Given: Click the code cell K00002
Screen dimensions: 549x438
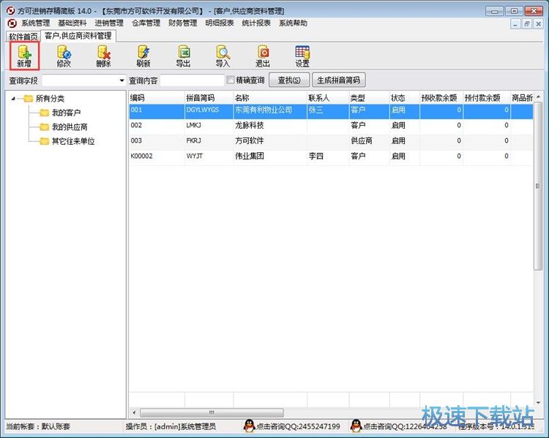Looking at the screenshot, I should tap(157, 157).
